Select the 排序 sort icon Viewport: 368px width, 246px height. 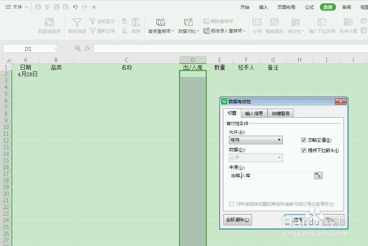click(136, 25)
